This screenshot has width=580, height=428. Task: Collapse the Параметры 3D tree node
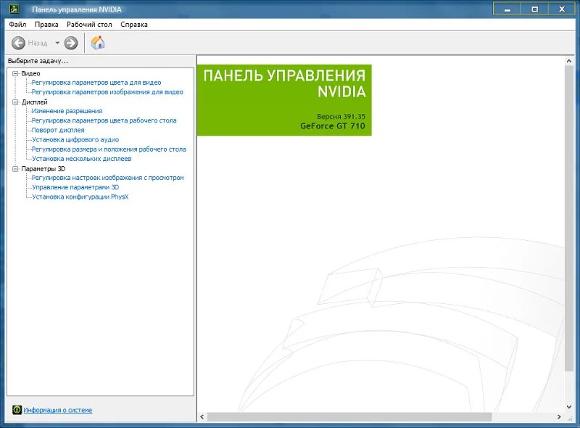[15, 169]
